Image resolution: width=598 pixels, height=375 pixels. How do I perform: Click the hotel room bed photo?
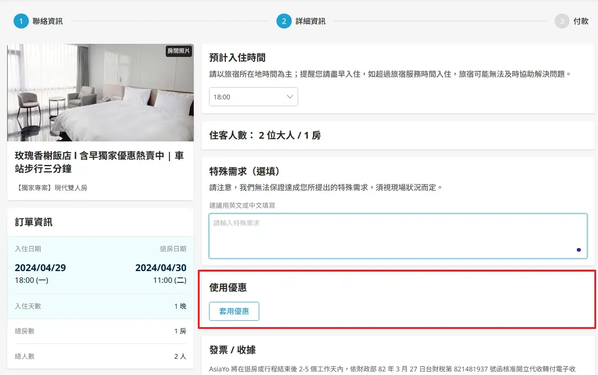[x=100, y=93]
